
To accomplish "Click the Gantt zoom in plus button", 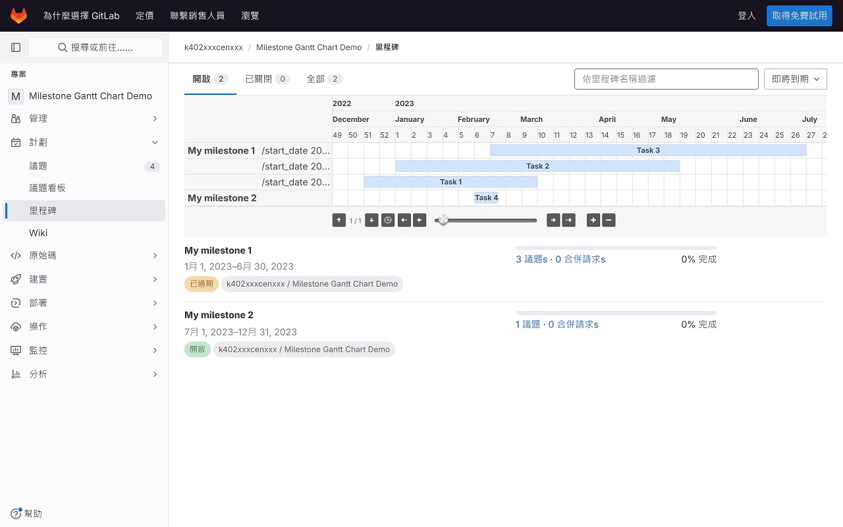I will tap(593, 221).
